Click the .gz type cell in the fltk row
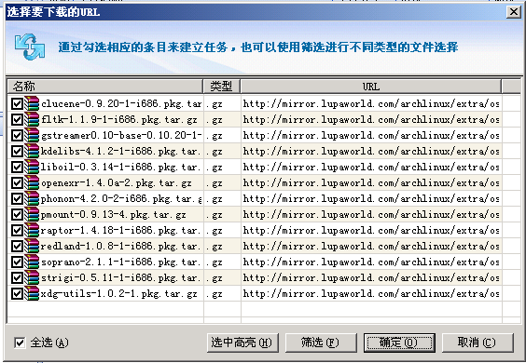Screen dimensions: 526x363 coord(222,119)
